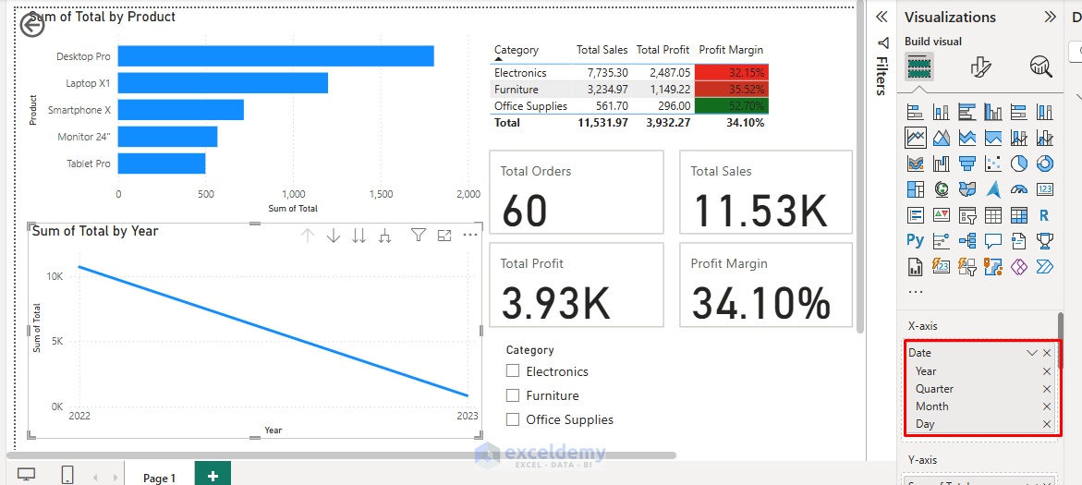Select the Treemap visual
This screenshot has width=1082, height=485.
click(x=916, y=189)
